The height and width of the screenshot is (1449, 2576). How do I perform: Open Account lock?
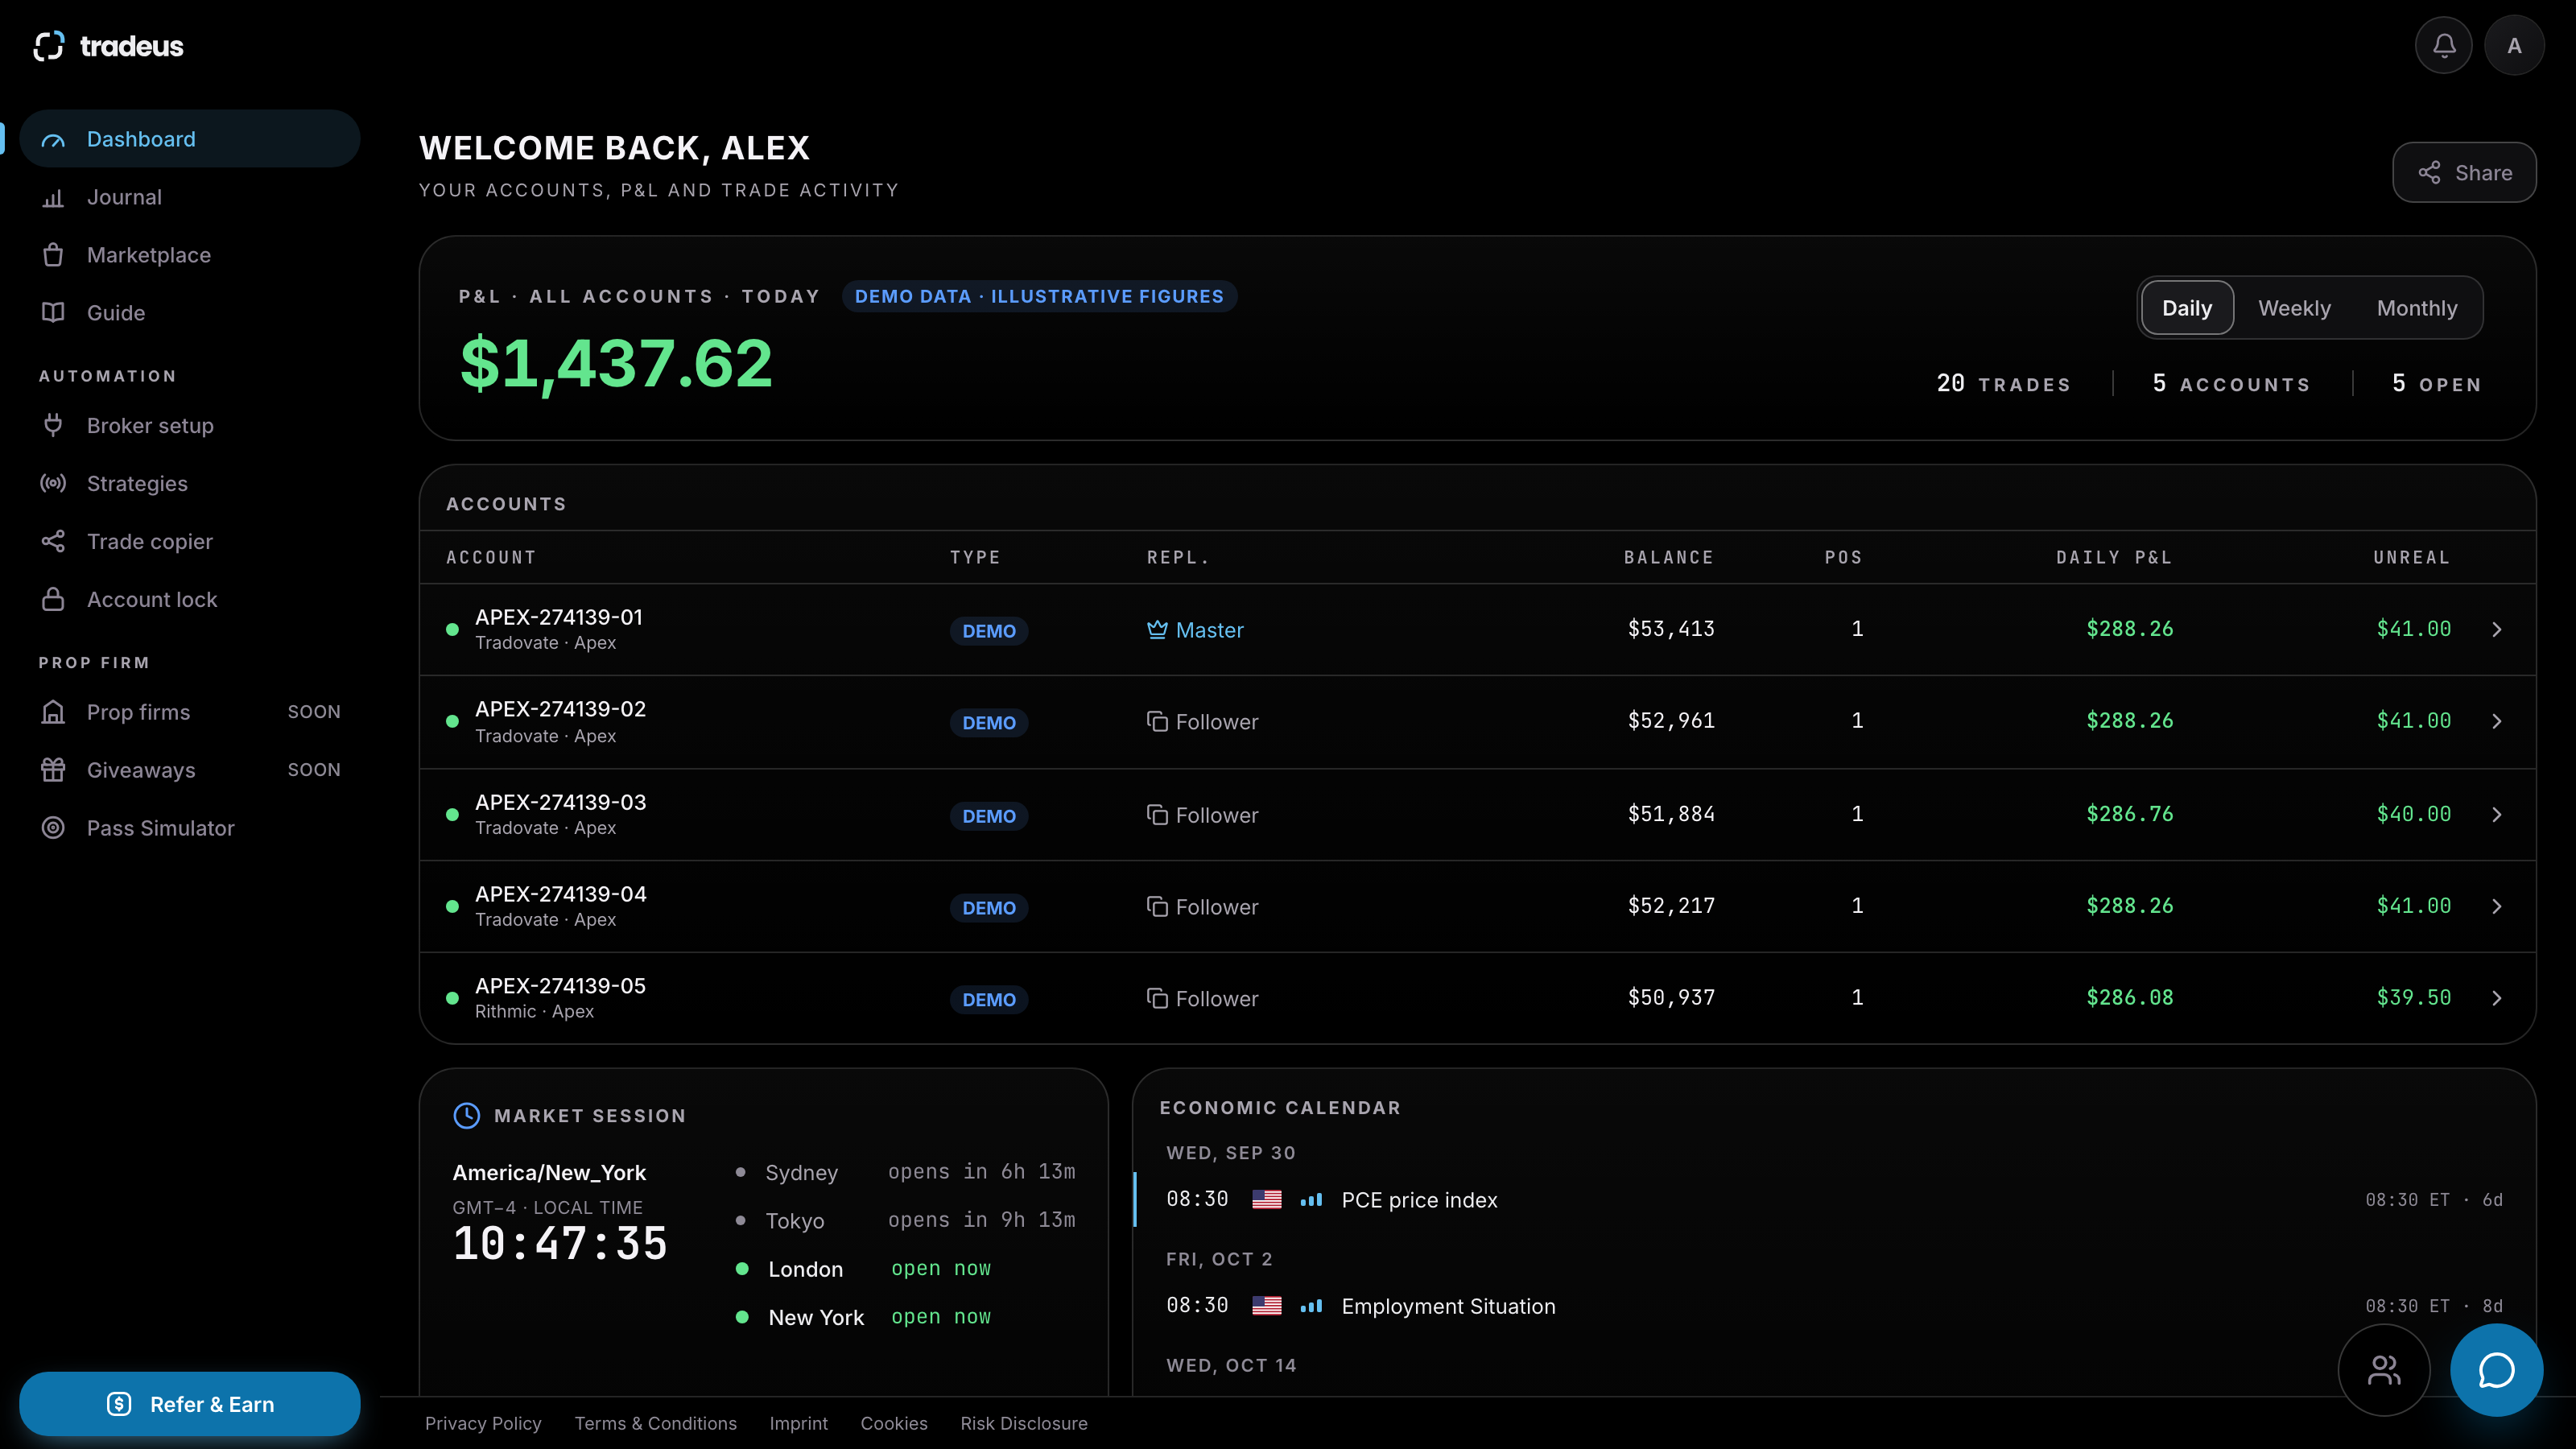coord(190,600)
